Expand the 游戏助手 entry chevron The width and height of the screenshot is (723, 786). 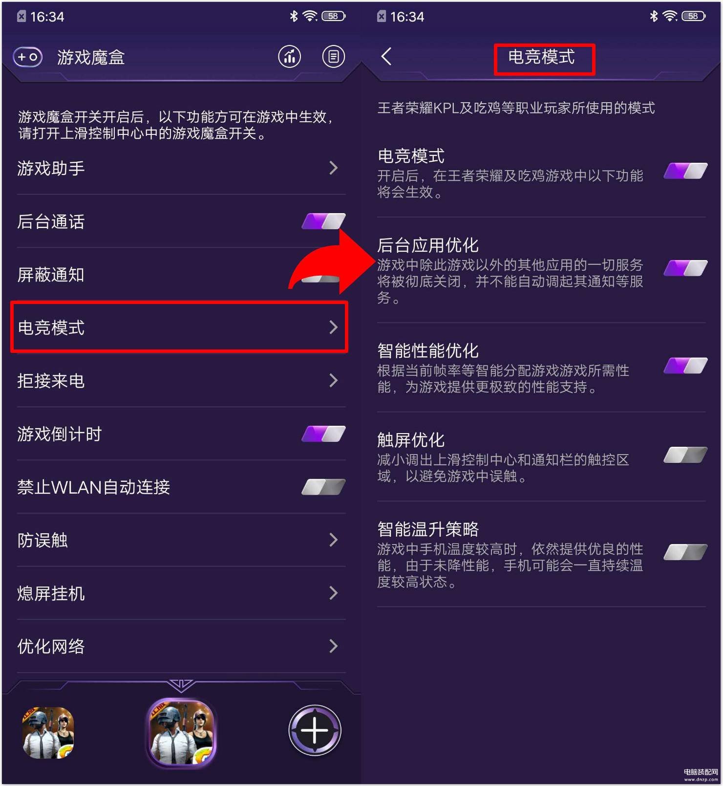click(333, 168)
